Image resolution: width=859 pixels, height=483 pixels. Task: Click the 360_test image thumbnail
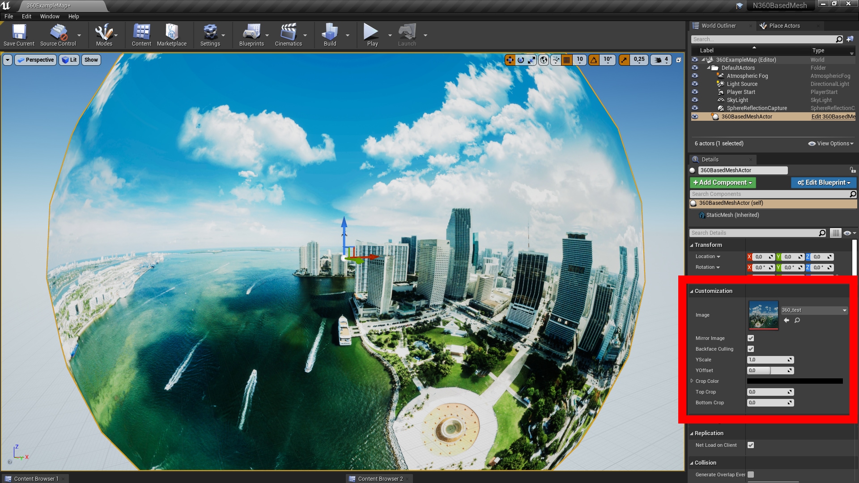[764, 315]
